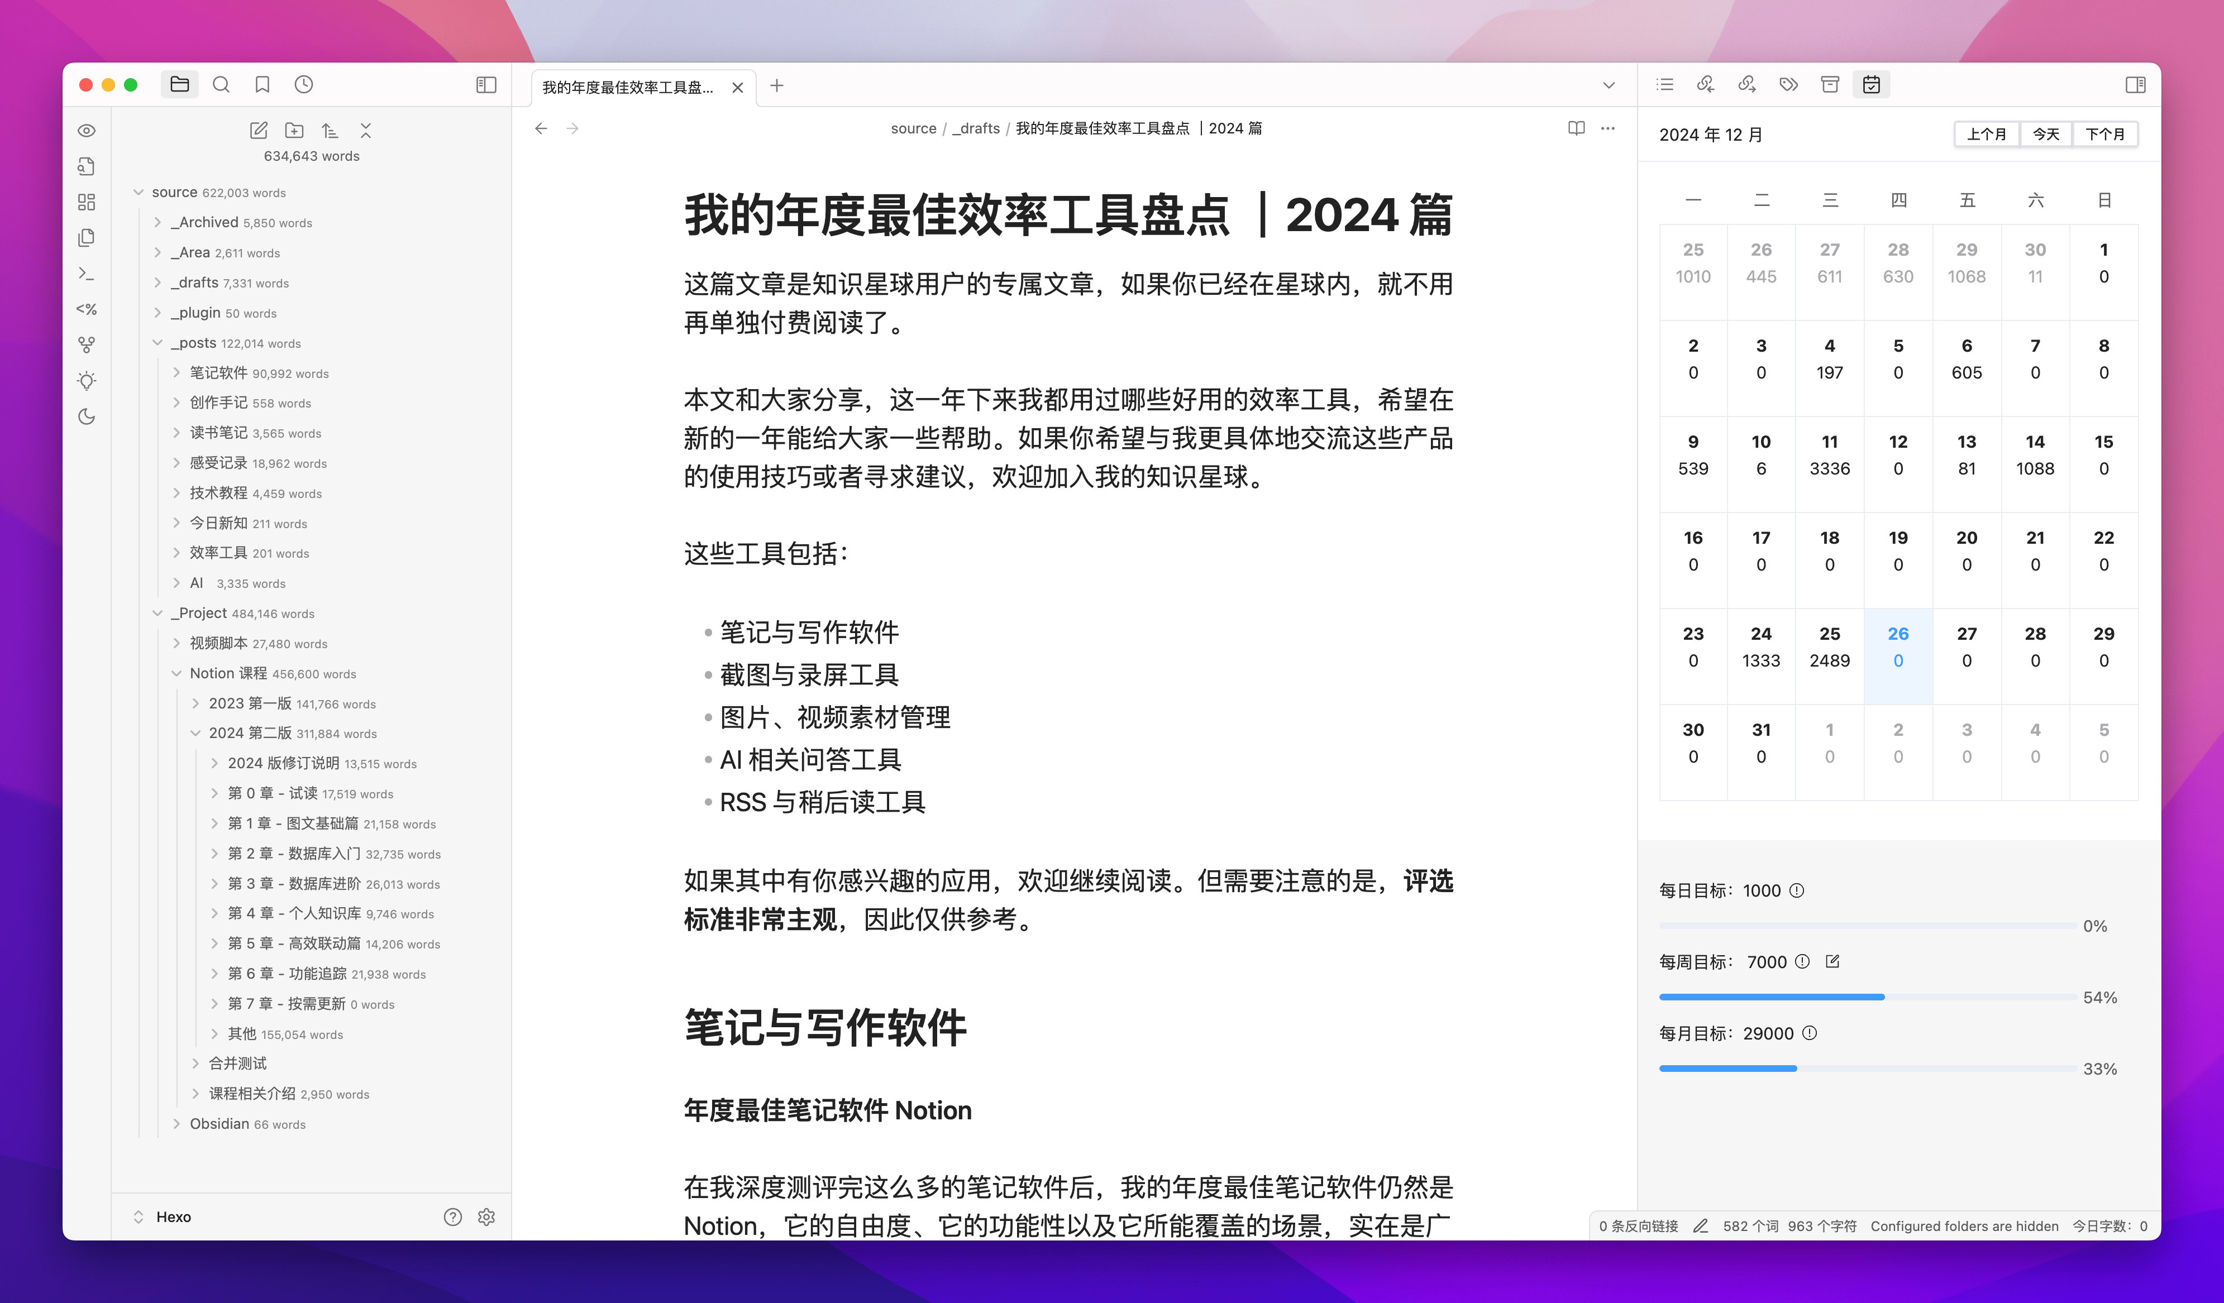Open the file explorer panel icon
The width and height of the screenshot is (2224, 1303).
click(x=180, y=85)
